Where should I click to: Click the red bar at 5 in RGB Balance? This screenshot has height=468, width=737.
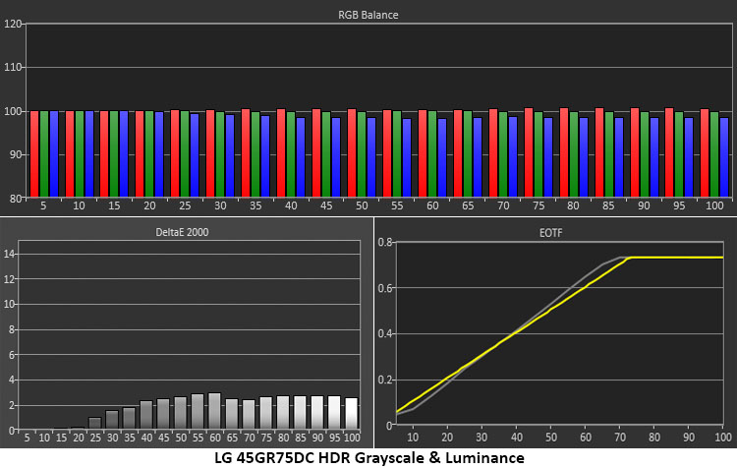34,153
